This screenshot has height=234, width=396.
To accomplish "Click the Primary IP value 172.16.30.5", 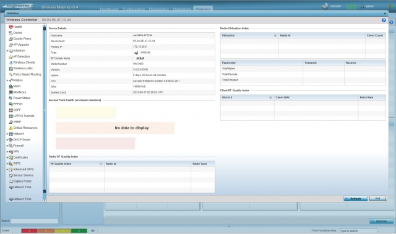I will coord(140,47).
